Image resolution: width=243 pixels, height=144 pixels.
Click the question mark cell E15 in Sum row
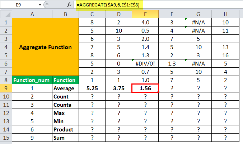(x=145, y=138)
